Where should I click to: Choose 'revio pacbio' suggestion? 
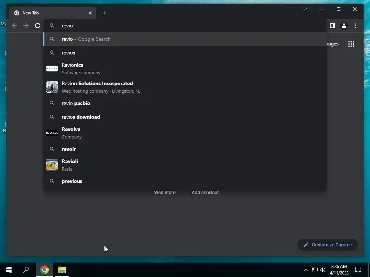pos(185,104)
